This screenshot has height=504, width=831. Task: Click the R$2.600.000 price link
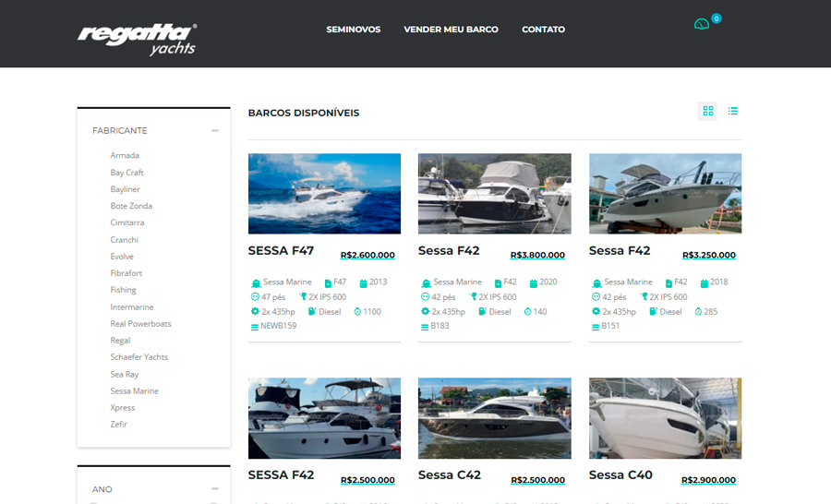(367, 255)
